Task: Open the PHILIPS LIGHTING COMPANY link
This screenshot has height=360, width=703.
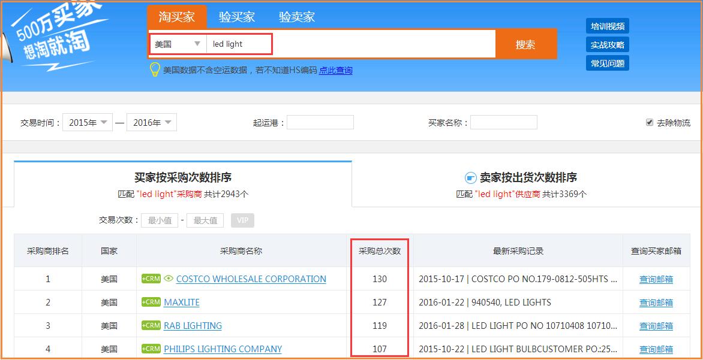Action: [x=223, y=349]
